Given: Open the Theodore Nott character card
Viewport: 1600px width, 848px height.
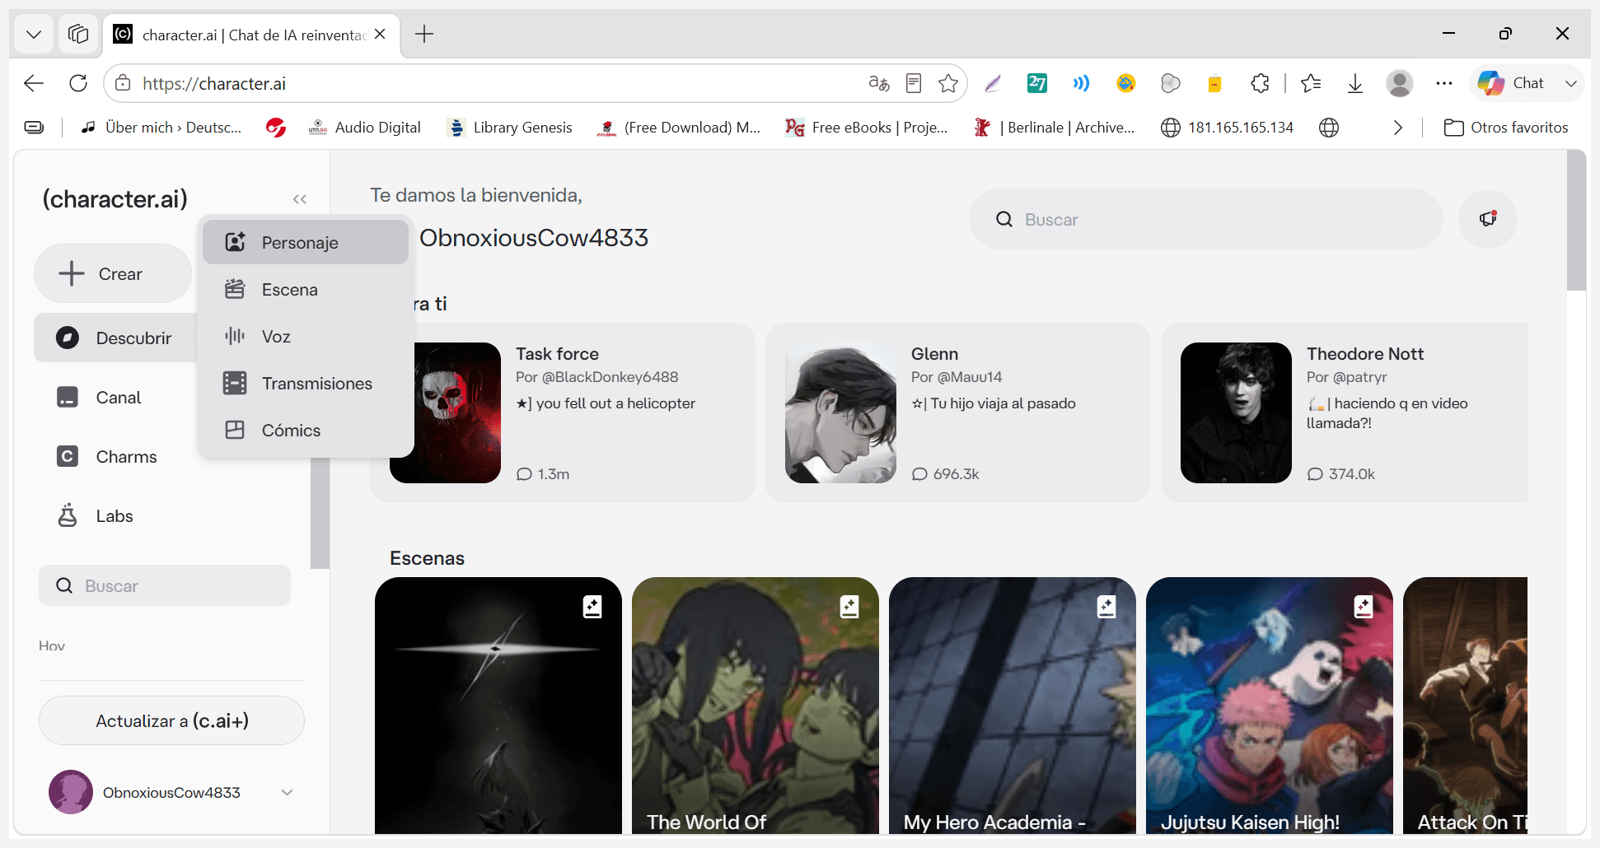Looking at the screenshot, I should 1345,412.
